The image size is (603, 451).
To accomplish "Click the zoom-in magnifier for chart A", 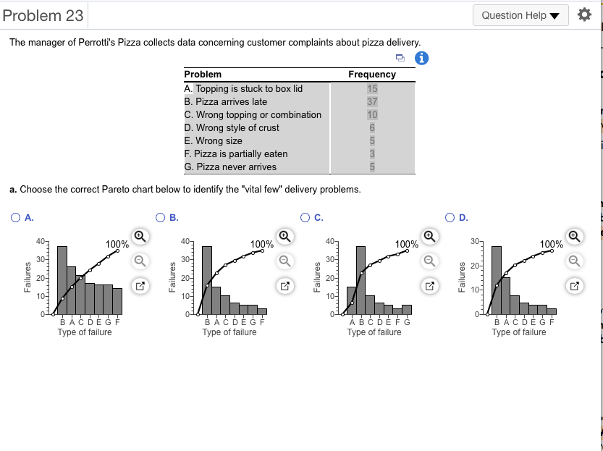I will 140,236.
